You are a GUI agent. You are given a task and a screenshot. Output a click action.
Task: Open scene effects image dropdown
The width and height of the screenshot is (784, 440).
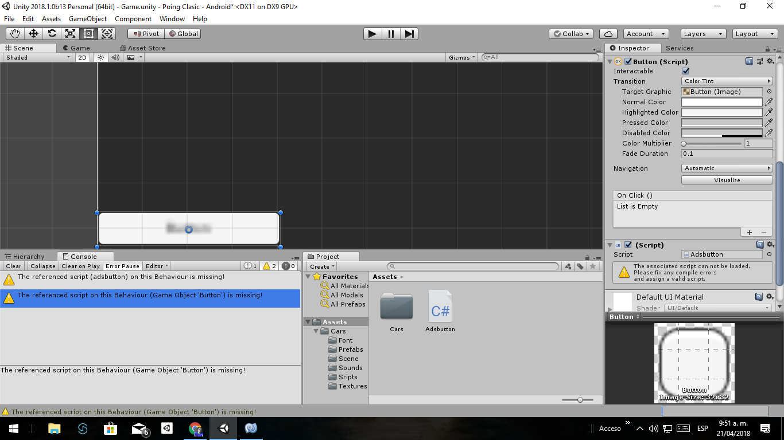pyautogui.click(x=133, y=57)
